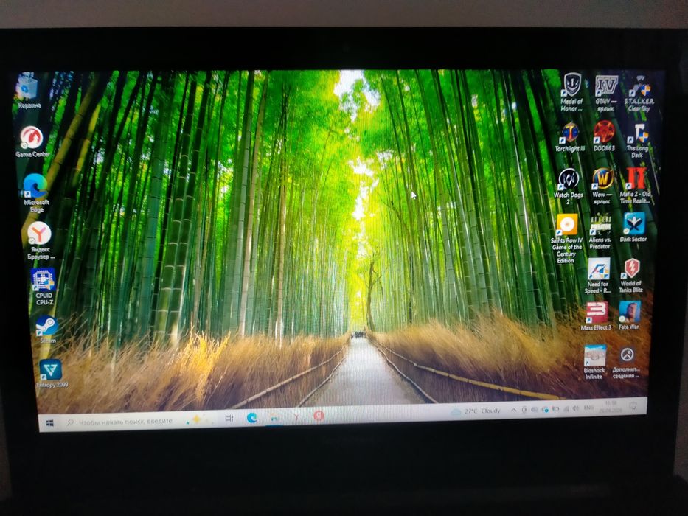Select the Mass Effect 3 shortcut
The image size is (688, 516).
pyautogui.click(x=597, y=316)
